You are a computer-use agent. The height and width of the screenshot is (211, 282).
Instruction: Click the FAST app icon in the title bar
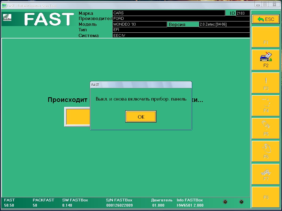coord(4,6)
